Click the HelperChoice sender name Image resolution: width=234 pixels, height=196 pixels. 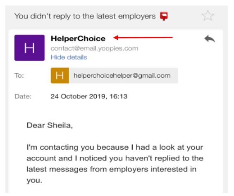click(78, 39)
